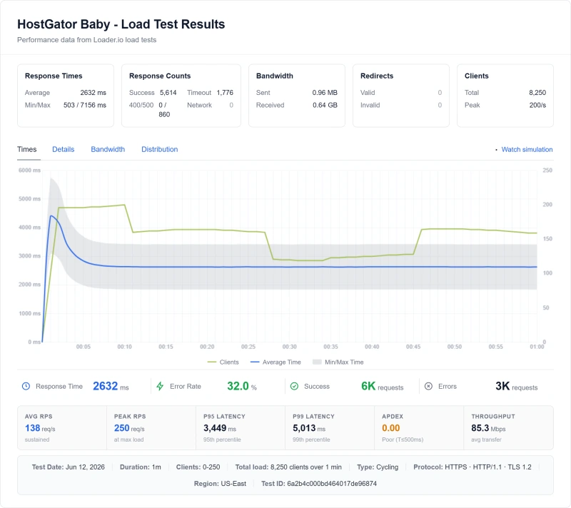Click the Timeout count 1,776
This screenshot has height=508, width=571.
(225, 93)
